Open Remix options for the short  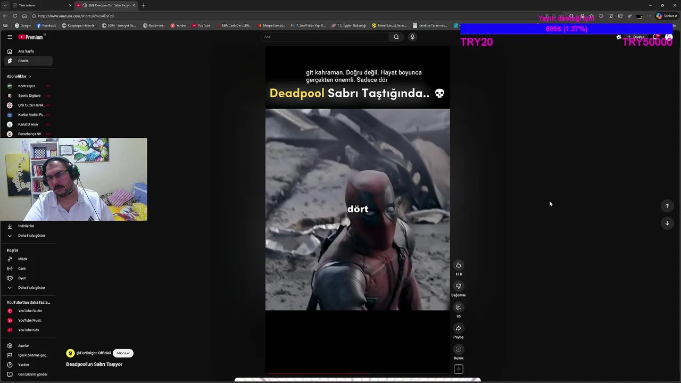click(x=458, y=349)
